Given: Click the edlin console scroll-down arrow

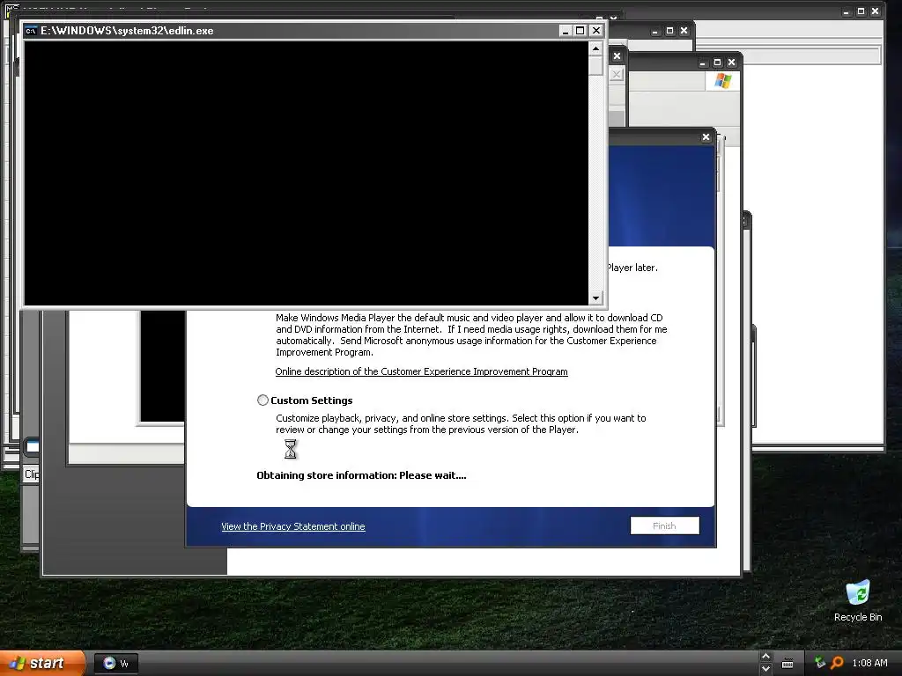Looking at the screenshot, I should coord(595,298).
